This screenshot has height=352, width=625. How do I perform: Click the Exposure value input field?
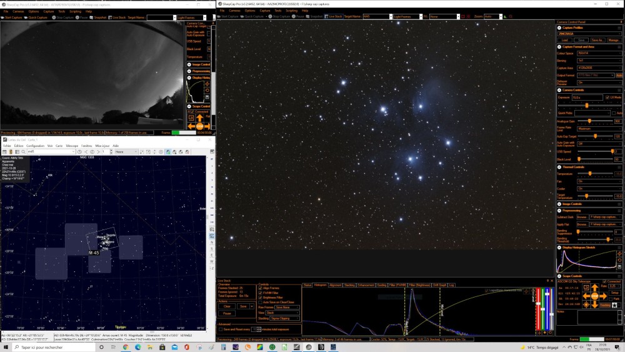tap(587, 98)
